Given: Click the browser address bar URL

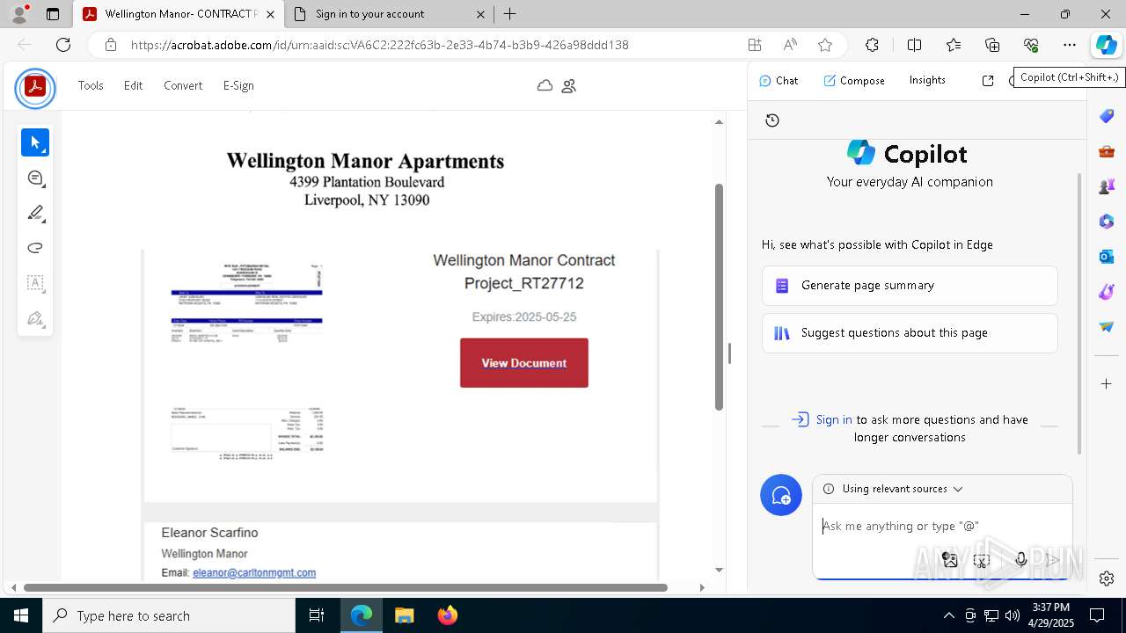Looking at the screenshot, I should click(380, 45).
